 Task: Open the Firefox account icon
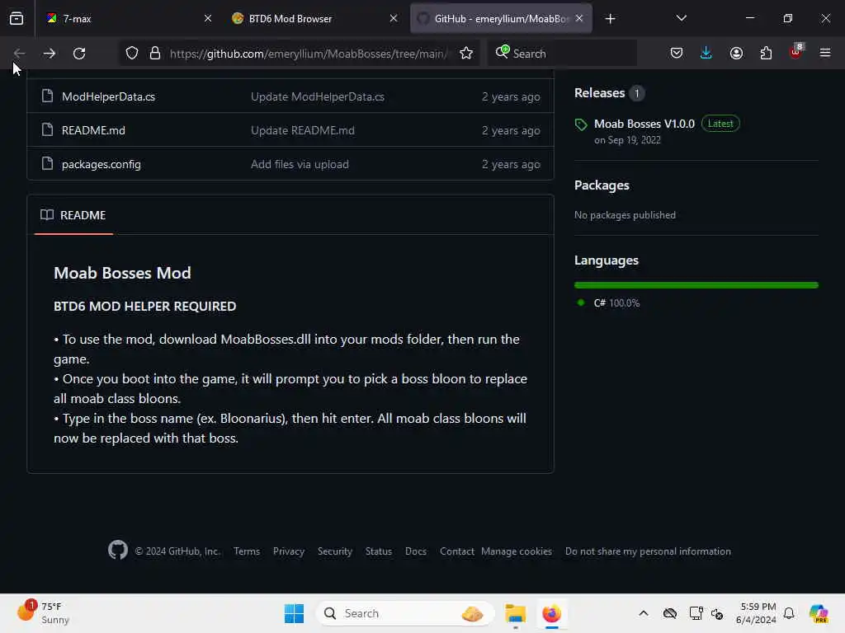pyautogui.click(x=736, y=54)
